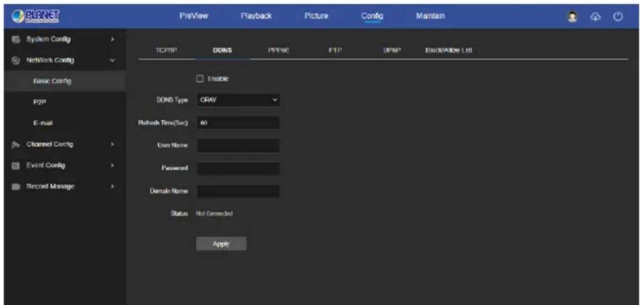Viewport: 641px width, 305px height.
Task: Open the Block/Allow List tab
Action: pyautogui.click(x=448, y=50)
